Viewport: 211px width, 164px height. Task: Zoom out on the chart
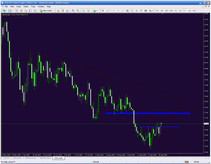pyautogui.click(x=78, y=10)
